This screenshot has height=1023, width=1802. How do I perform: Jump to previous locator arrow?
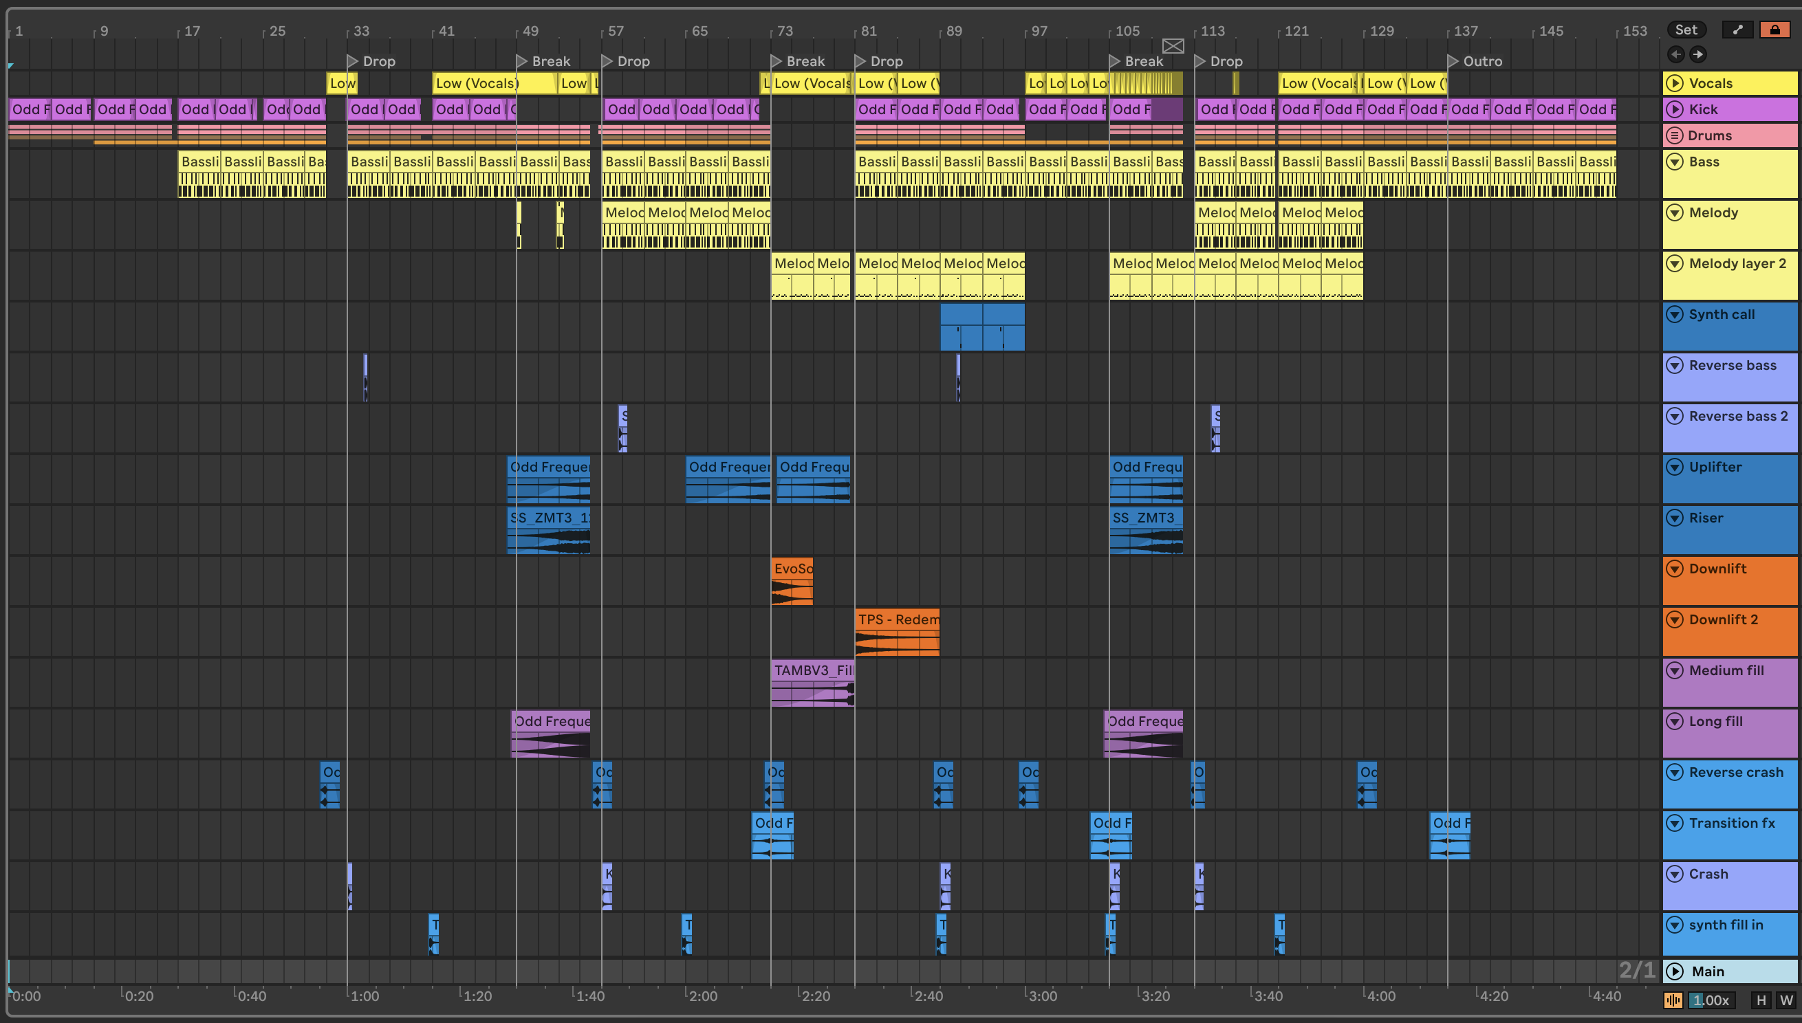[x=1675, y=54]
